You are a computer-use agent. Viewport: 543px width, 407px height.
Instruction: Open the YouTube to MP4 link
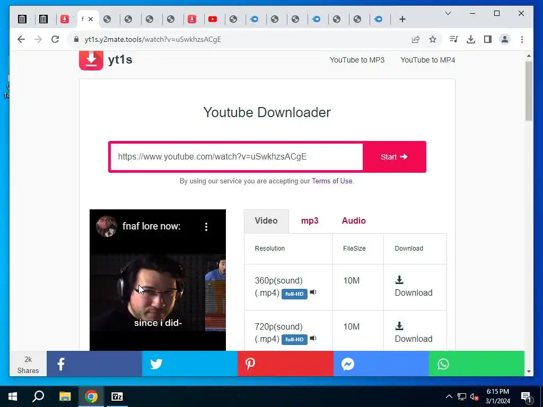point(428,60)
